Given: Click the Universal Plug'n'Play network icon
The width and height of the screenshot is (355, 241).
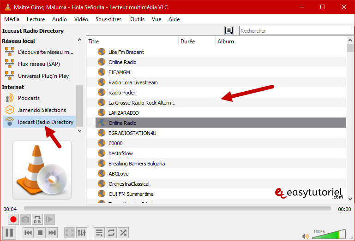Looking at the screenshot, I should pyautogui.click(x=10, y=76).
